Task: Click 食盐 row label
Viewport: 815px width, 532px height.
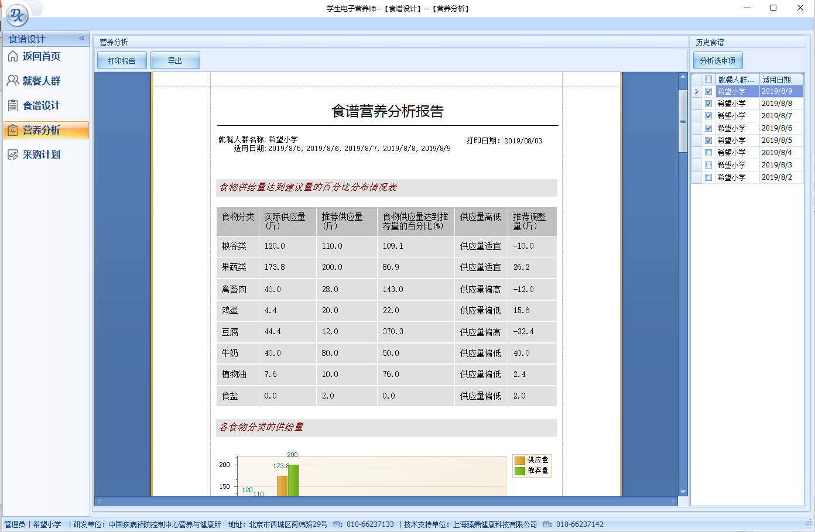Action: tap(230, 396)
